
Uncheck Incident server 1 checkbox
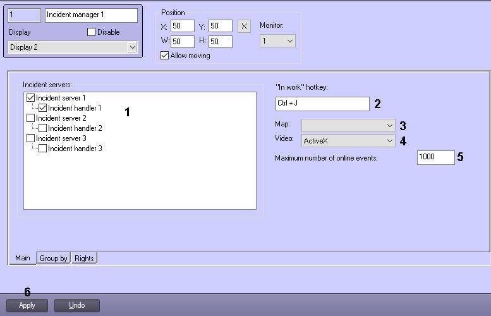click(x=31, y=98)
